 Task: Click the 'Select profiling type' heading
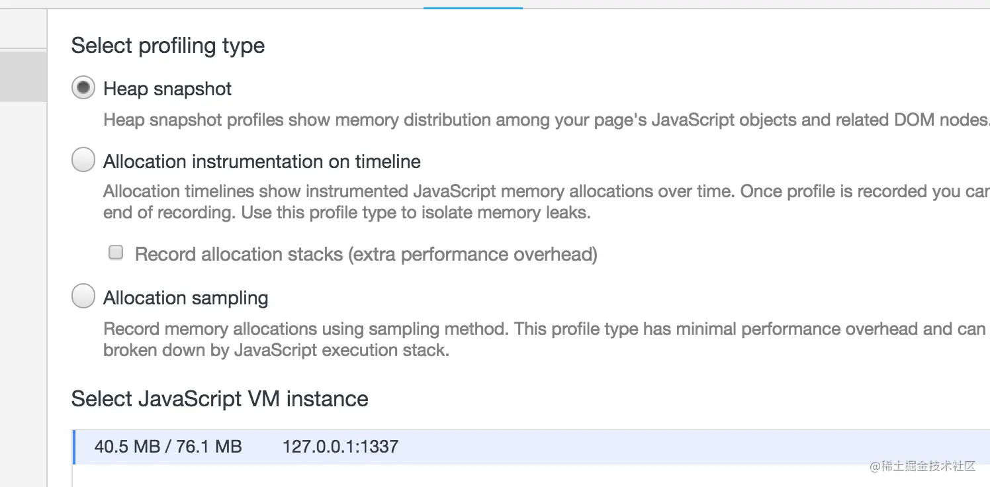point(168,46)
